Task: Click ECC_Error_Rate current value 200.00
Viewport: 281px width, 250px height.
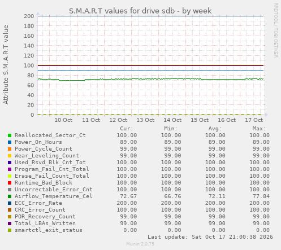Action: click(127, 203)
